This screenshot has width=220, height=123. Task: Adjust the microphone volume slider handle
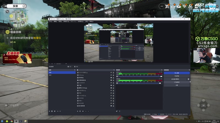pos(161,77)
